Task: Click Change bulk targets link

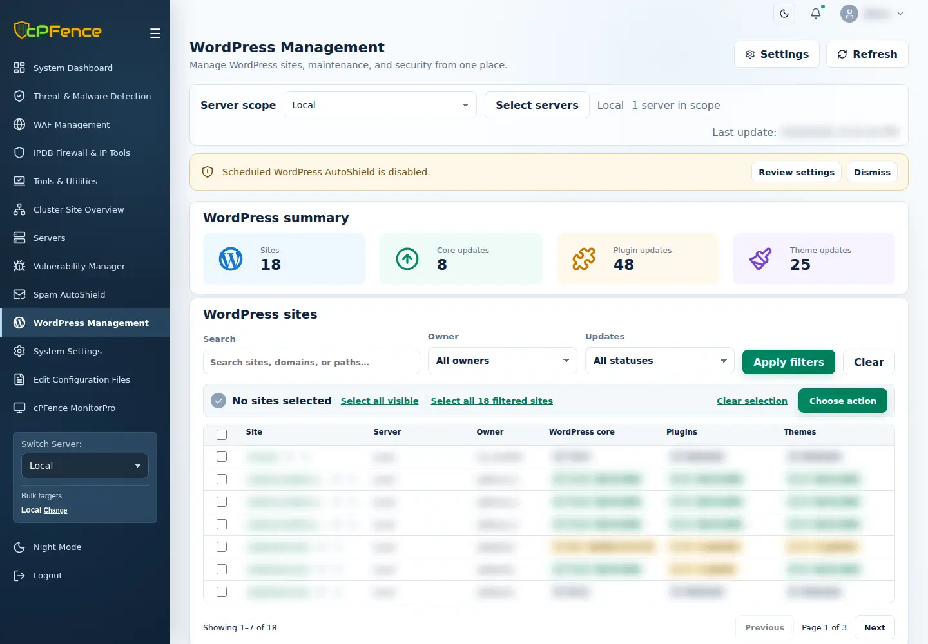Action: 55,510
